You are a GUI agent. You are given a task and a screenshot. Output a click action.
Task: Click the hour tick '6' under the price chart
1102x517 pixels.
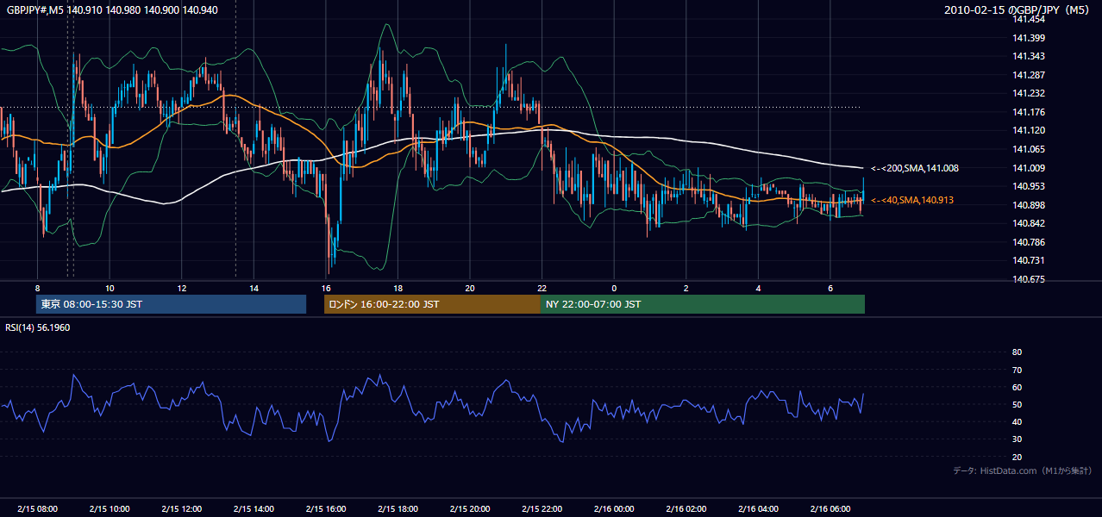830,288
